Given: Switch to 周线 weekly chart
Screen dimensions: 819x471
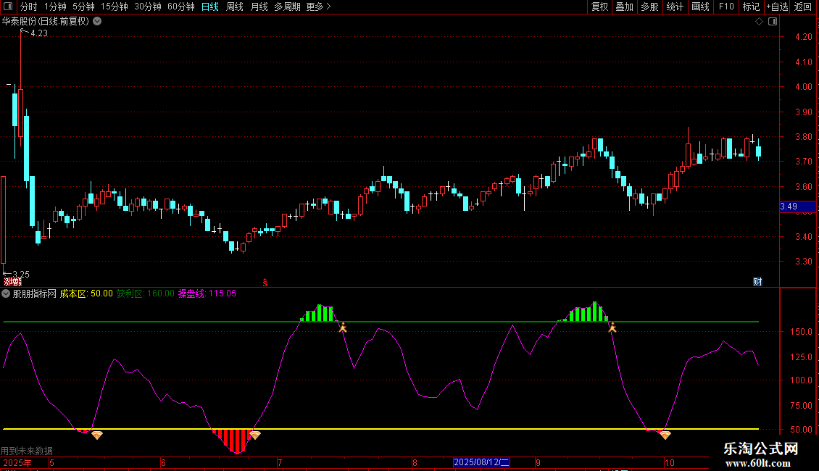Looking at the screenshot, I should click(235, 7).
